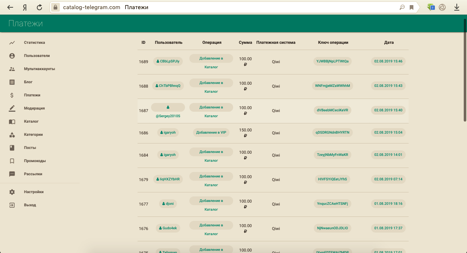The image size is (467, 253).
Task: Click the dollar sign Payments icon
Action: [x=12, y=95]
